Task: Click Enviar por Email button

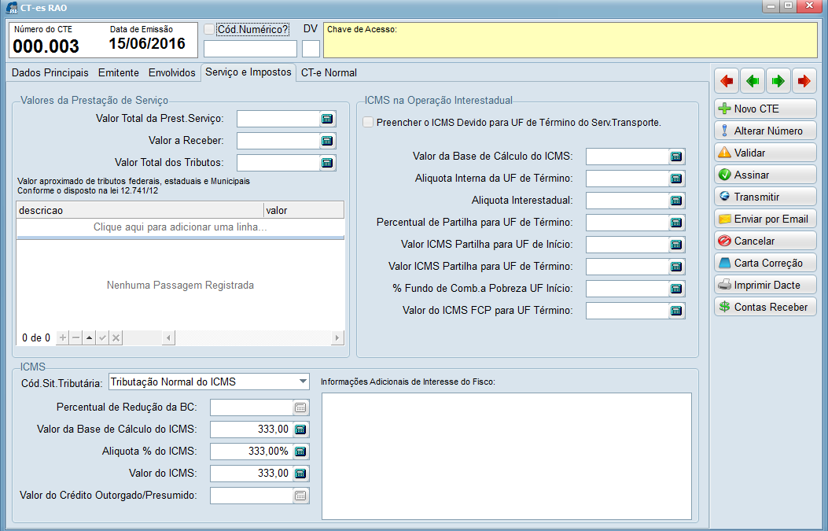Action: click(765, 219)
